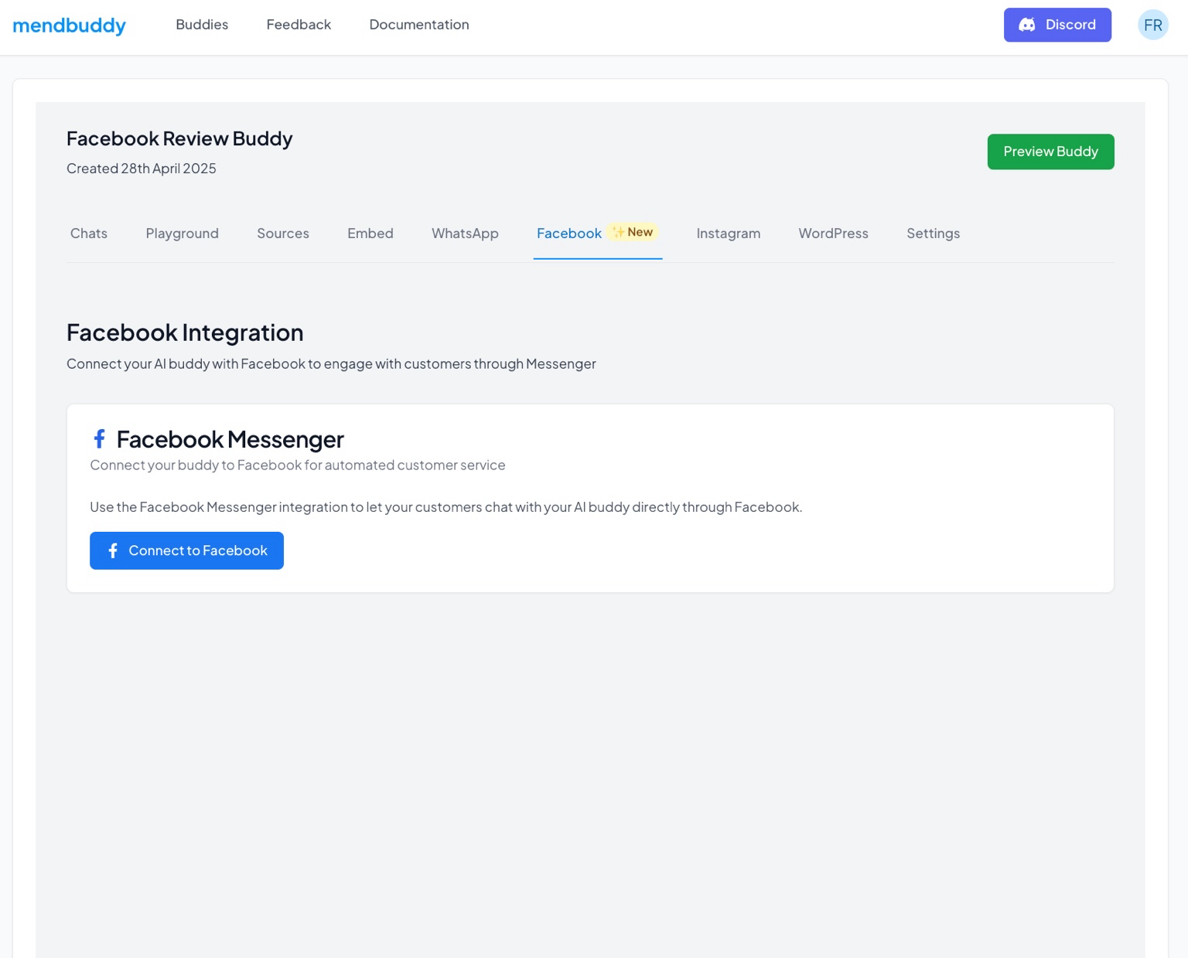Image resolution: width=1188 pixels, height=958 pixels.
Task: Click the Connect to Facebook button
Action: (x=186, y=551)
